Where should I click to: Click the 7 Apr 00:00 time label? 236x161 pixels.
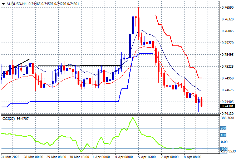[169, 157]
